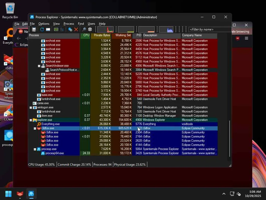Sort by the Working Set column header
Image resolution: width=266 pixels, height=200 pixels.
[x=122, y=35]
